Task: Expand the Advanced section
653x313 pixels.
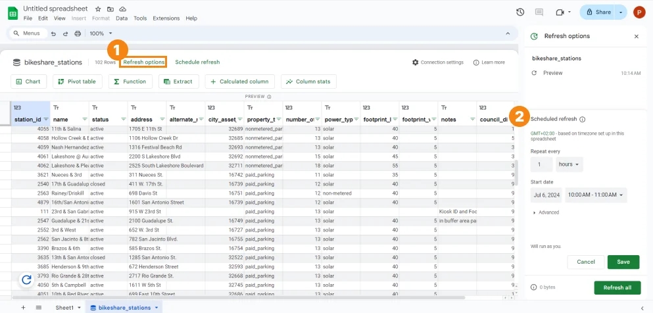Action: coord(546,212)
